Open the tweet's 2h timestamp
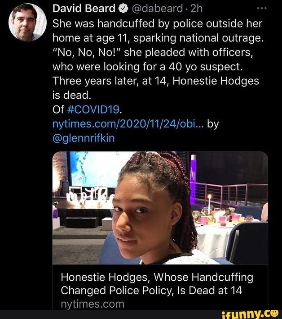Image resolution: width=282 pixels, height=319 pixels. click(x=196, y=9)
